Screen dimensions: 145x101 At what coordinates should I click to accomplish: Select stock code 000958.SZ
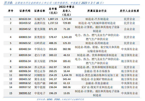click(x=25, y=83)
